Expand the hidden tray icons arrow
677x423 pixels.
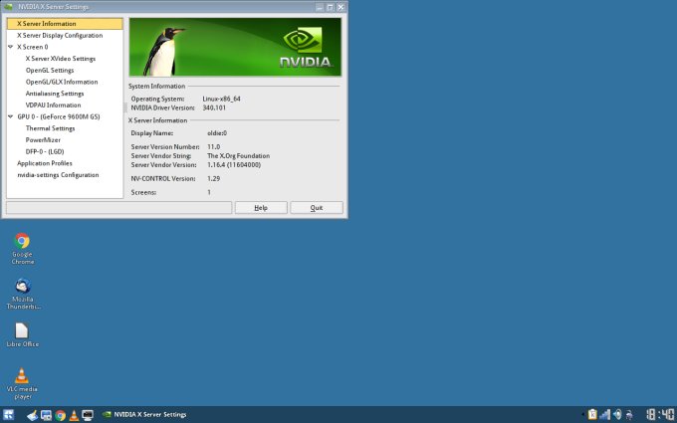pyautogui.click(x=582, y=415)
